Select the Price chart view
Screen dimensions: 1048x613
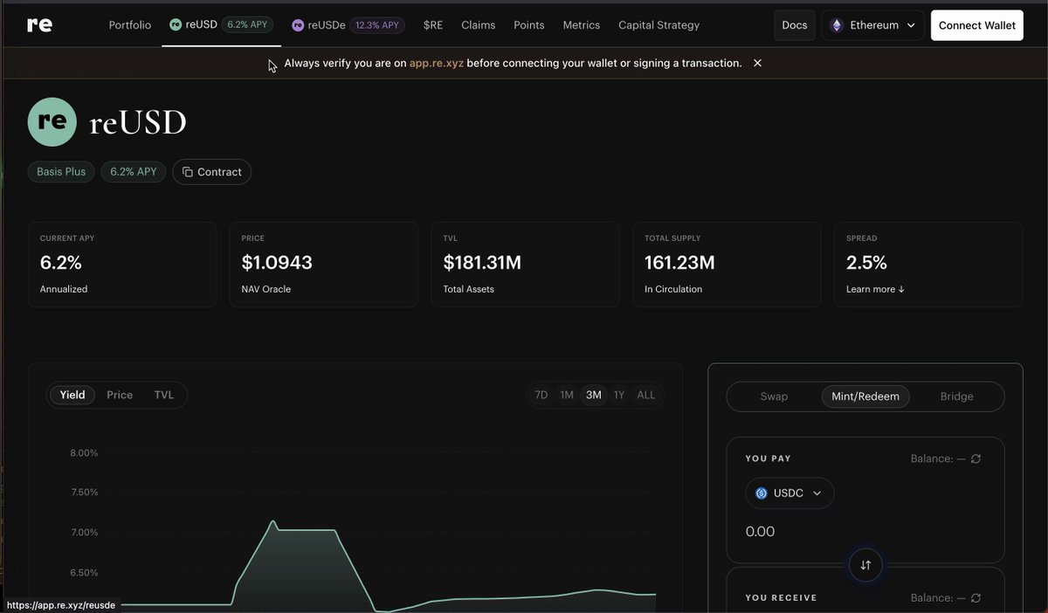point(120,395)
